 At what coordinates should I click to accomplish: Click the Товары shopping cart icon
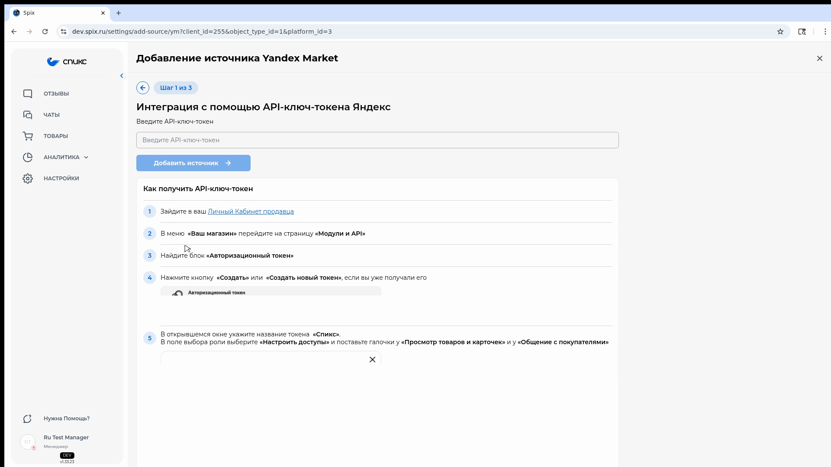[x=28, y=136]
